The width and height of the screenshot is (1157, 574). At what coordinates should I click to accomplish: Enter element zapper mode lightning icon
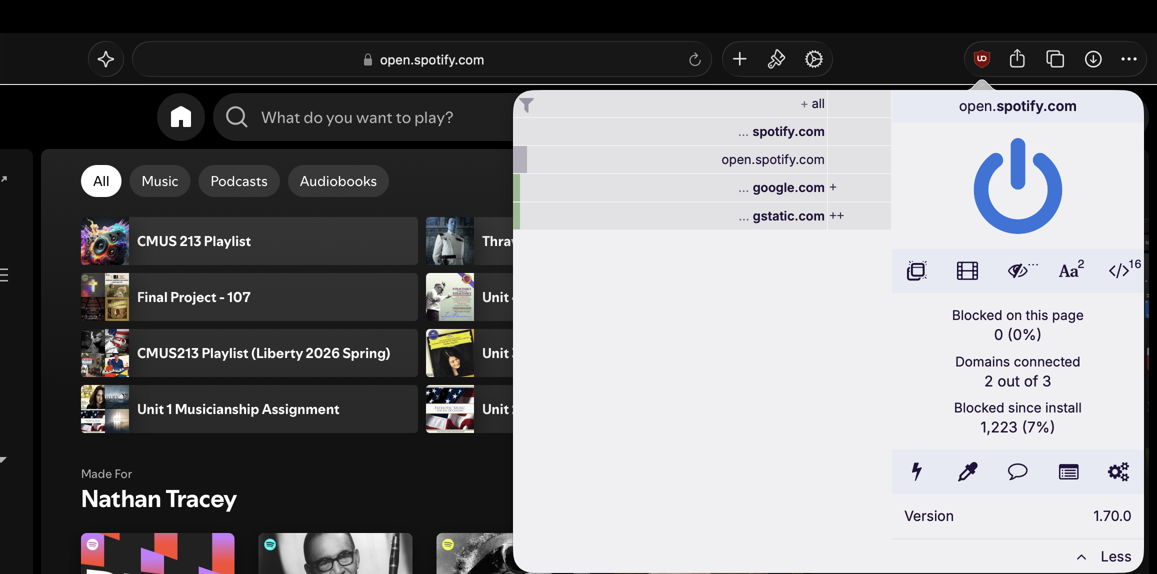click(916, 471)
